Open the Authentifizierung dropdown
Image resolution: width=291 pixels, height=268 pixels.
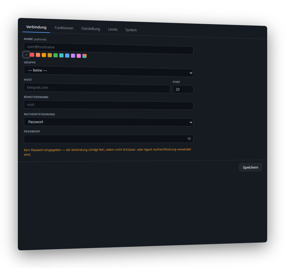(108, 122)
